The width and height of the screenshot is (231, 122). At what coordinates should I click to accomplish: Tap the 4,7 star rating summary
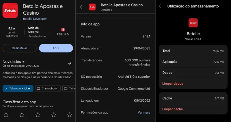coord(12,32)
